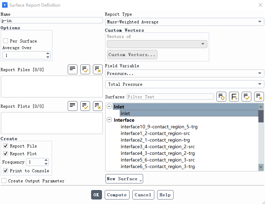The image size is (265, 204).
Task: Open the Surfaces grouping tree icon
Action: (234, 97)
